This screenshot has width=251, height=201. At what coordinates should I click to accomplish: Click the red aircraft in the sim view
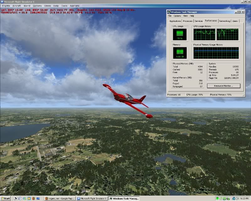click(x=128, y=101)
